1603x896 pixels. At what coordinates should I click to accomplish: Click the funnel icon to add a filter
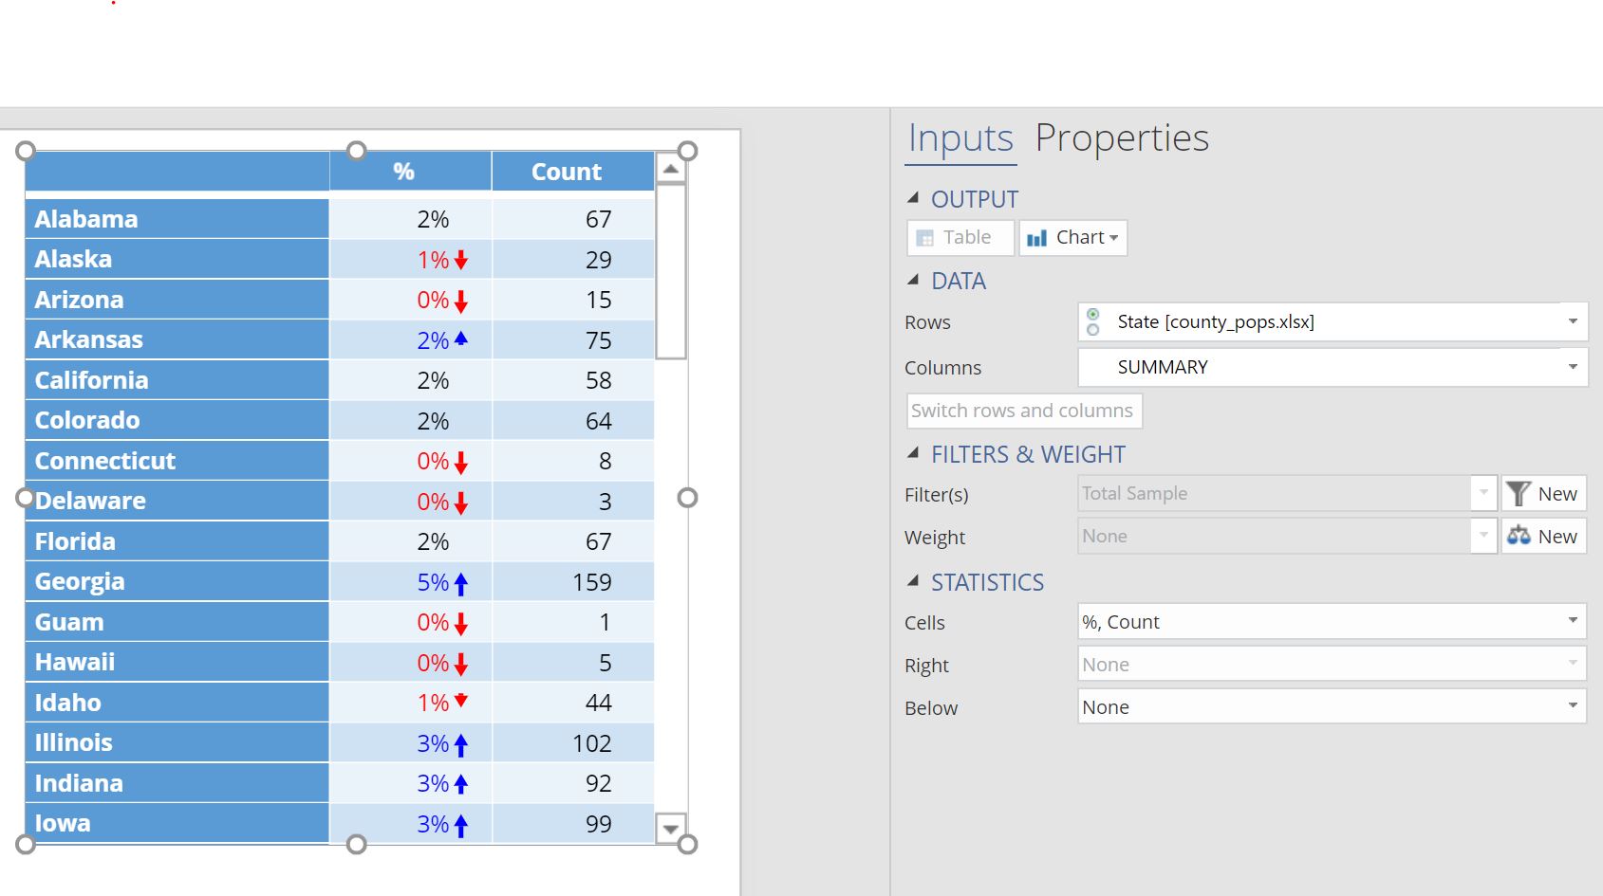1519,494
